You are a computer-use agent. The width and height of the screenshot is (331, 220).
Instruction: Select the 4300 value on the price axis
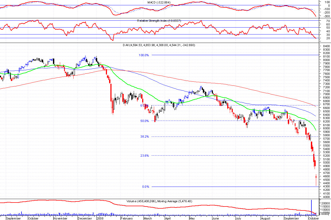(326, 187)
